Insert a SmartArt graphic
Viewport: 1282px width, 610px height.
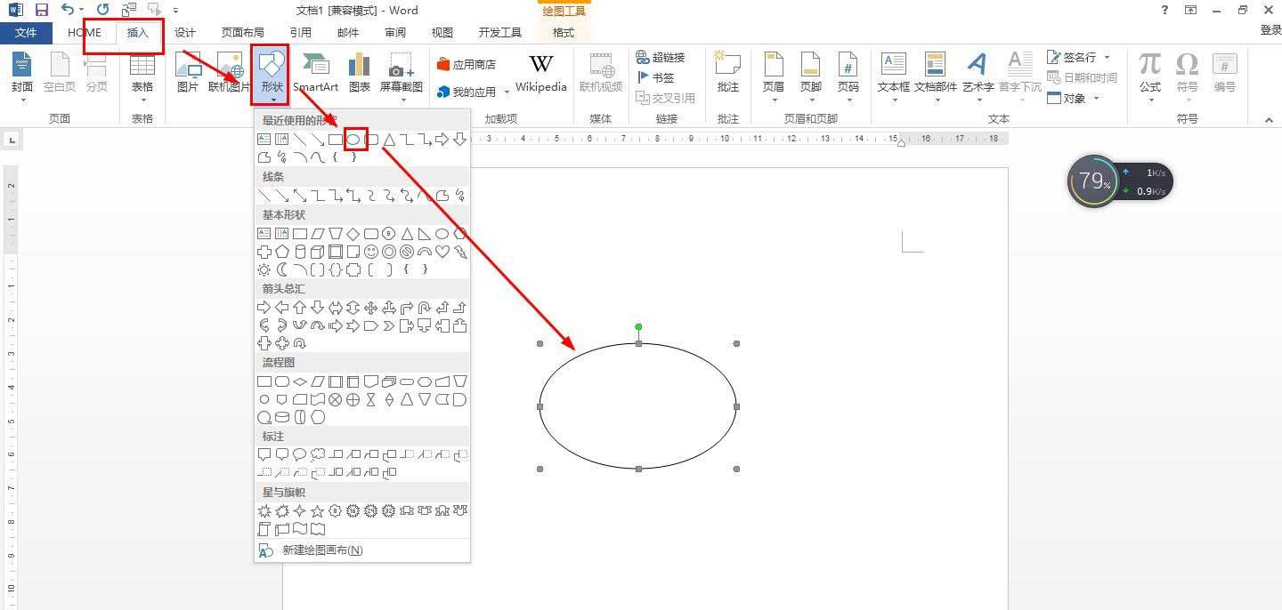pyautogui.click(x=316, y=72)
